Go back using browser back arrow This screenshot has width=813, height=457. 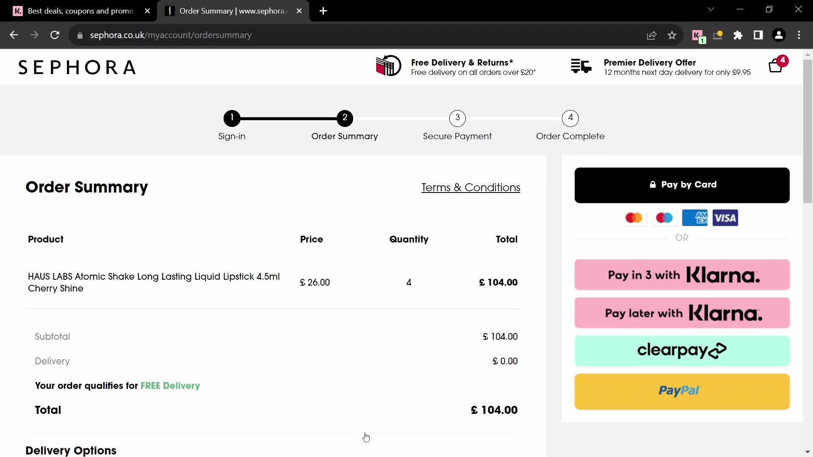(x=14, y=35)
